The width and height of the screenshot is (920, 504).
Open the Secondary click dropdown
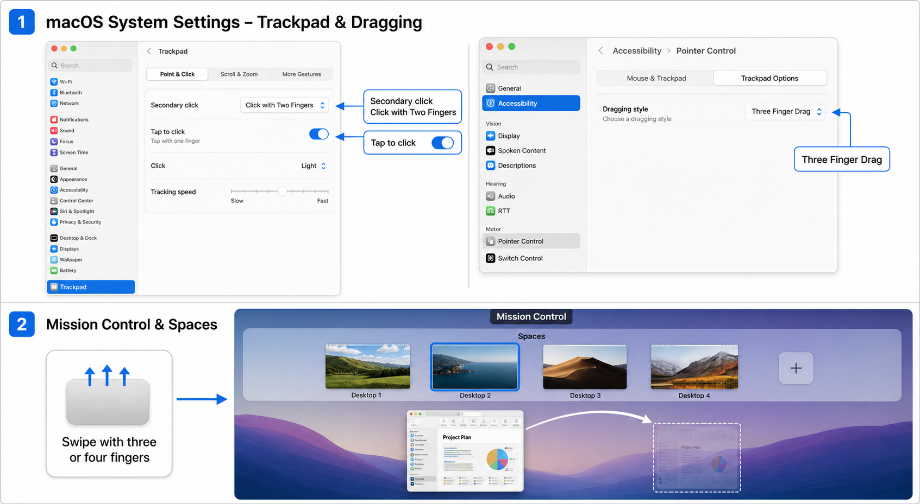pyautogui.click(x=284, y=105)
